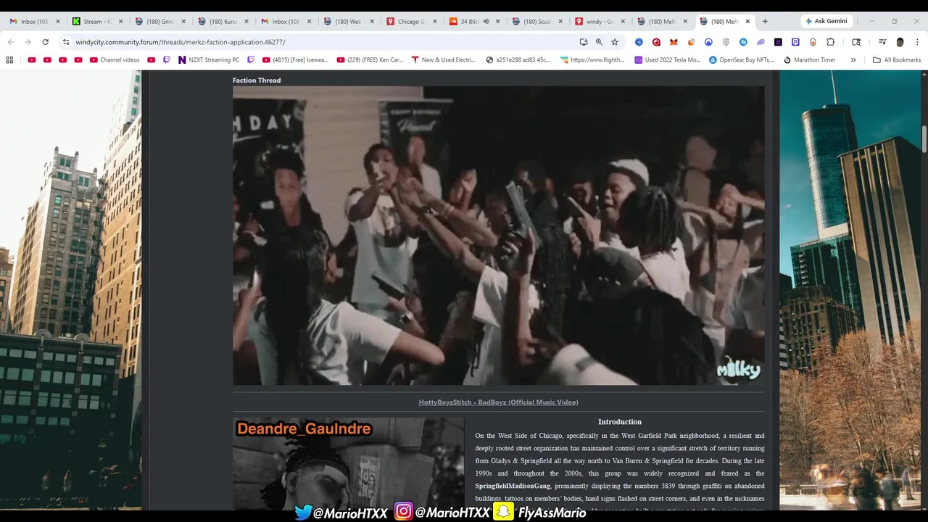Click Ask Gemini button

coord(826,21)
